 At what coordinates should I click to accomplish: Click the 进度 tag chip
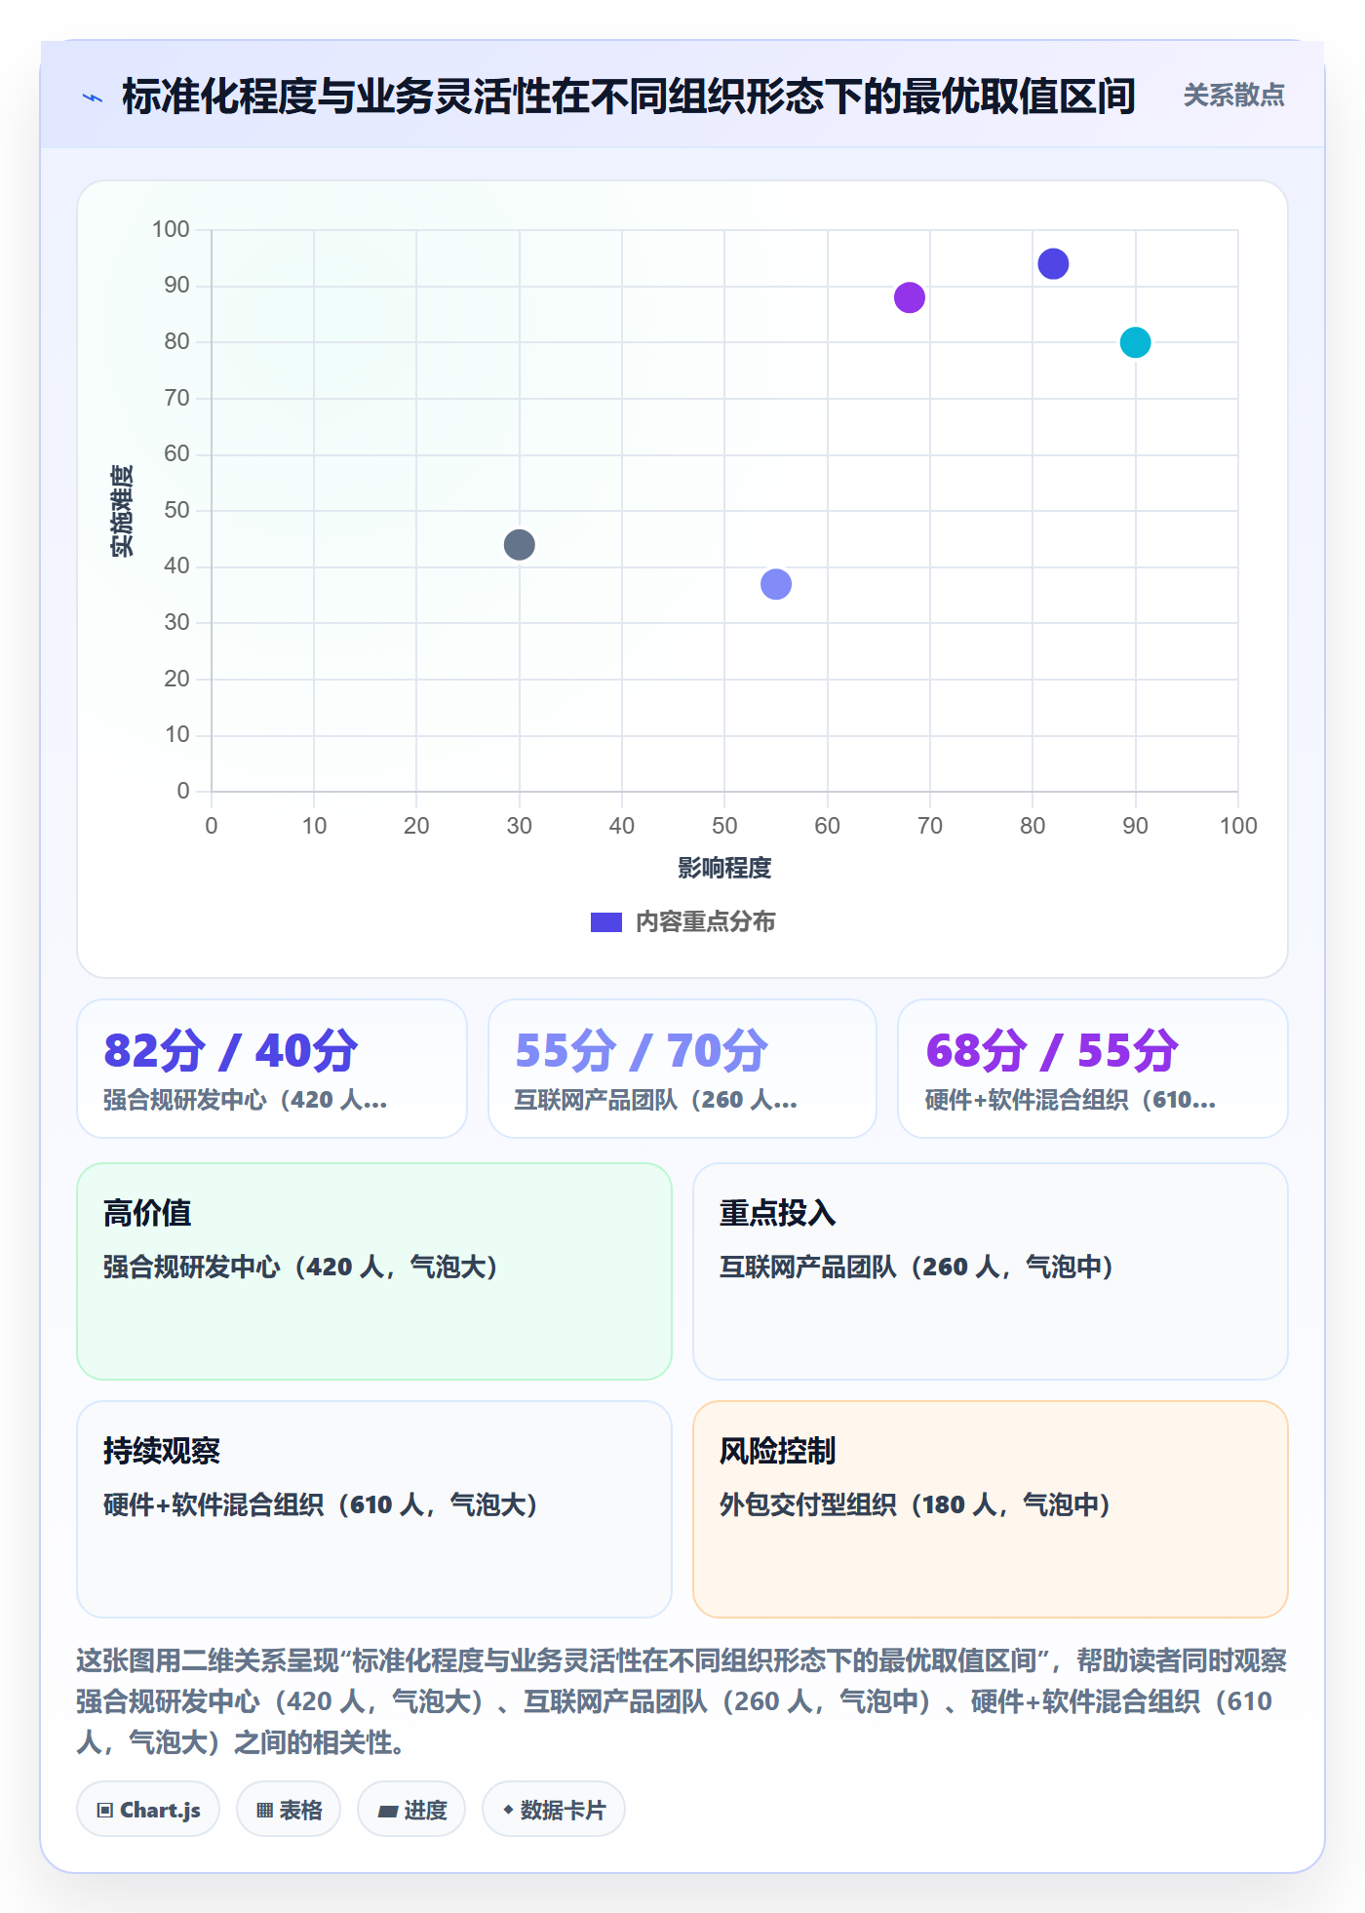click(411, 1810)
